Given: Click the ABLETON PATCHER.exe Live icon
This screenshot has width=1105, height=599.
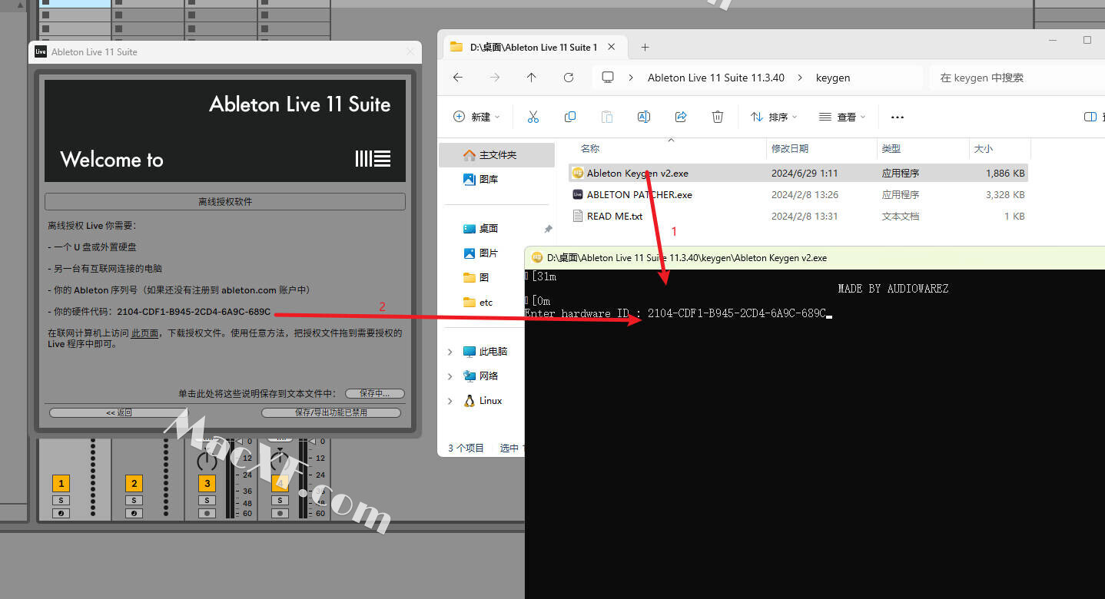Looking at the screenshot, I should coord(578,194).
